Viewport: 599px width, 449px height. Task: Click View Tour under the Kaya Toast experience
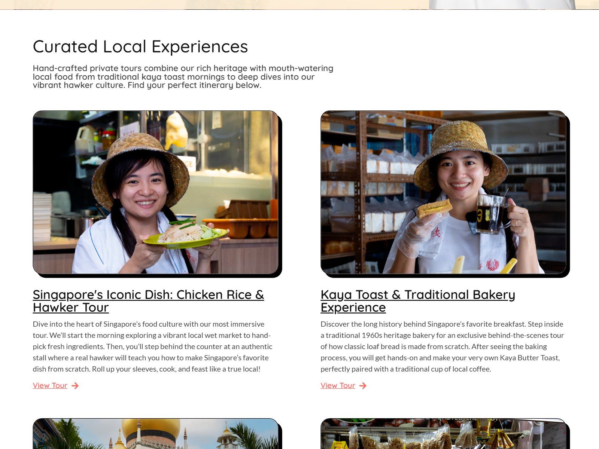point(338,385)
